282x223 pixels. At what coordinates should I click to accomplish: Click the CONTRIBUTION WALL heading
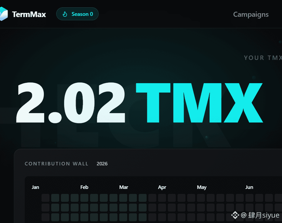tap(57, 164)
